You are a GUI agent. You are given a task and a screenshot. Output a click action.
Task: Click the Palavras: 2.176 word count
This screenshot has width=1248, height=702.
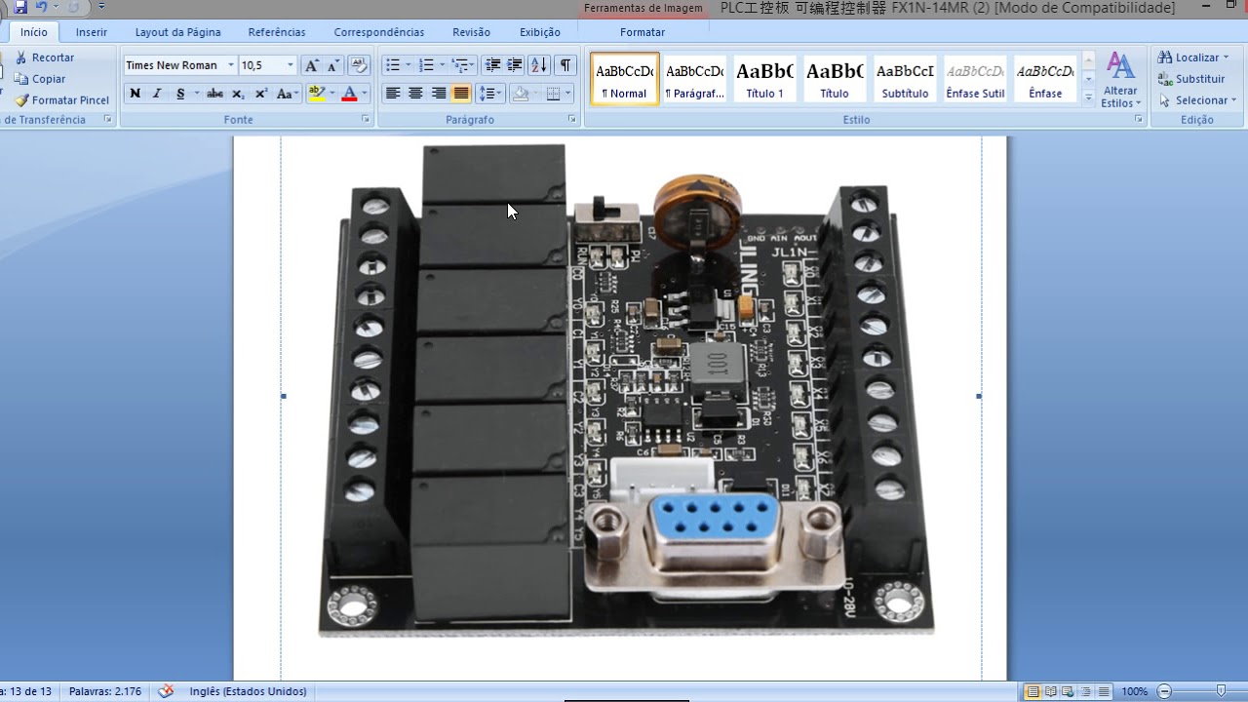[x=105, y=691]
